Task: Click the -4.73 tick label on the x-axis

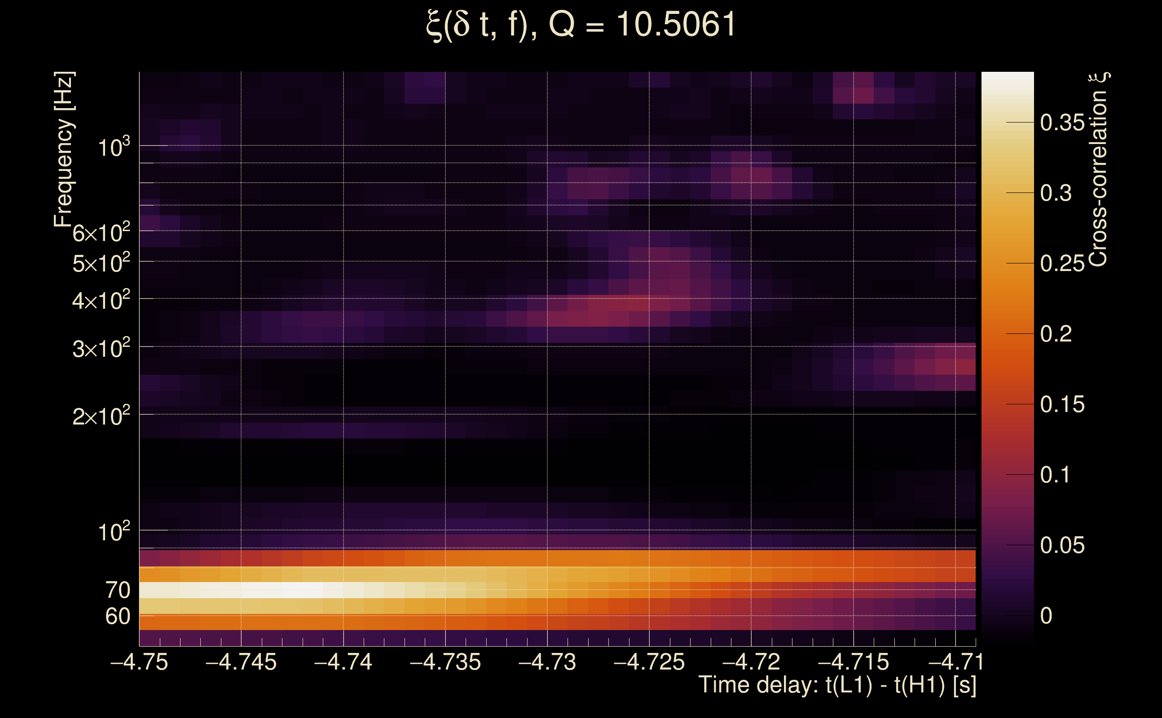Action: [547, 662]
